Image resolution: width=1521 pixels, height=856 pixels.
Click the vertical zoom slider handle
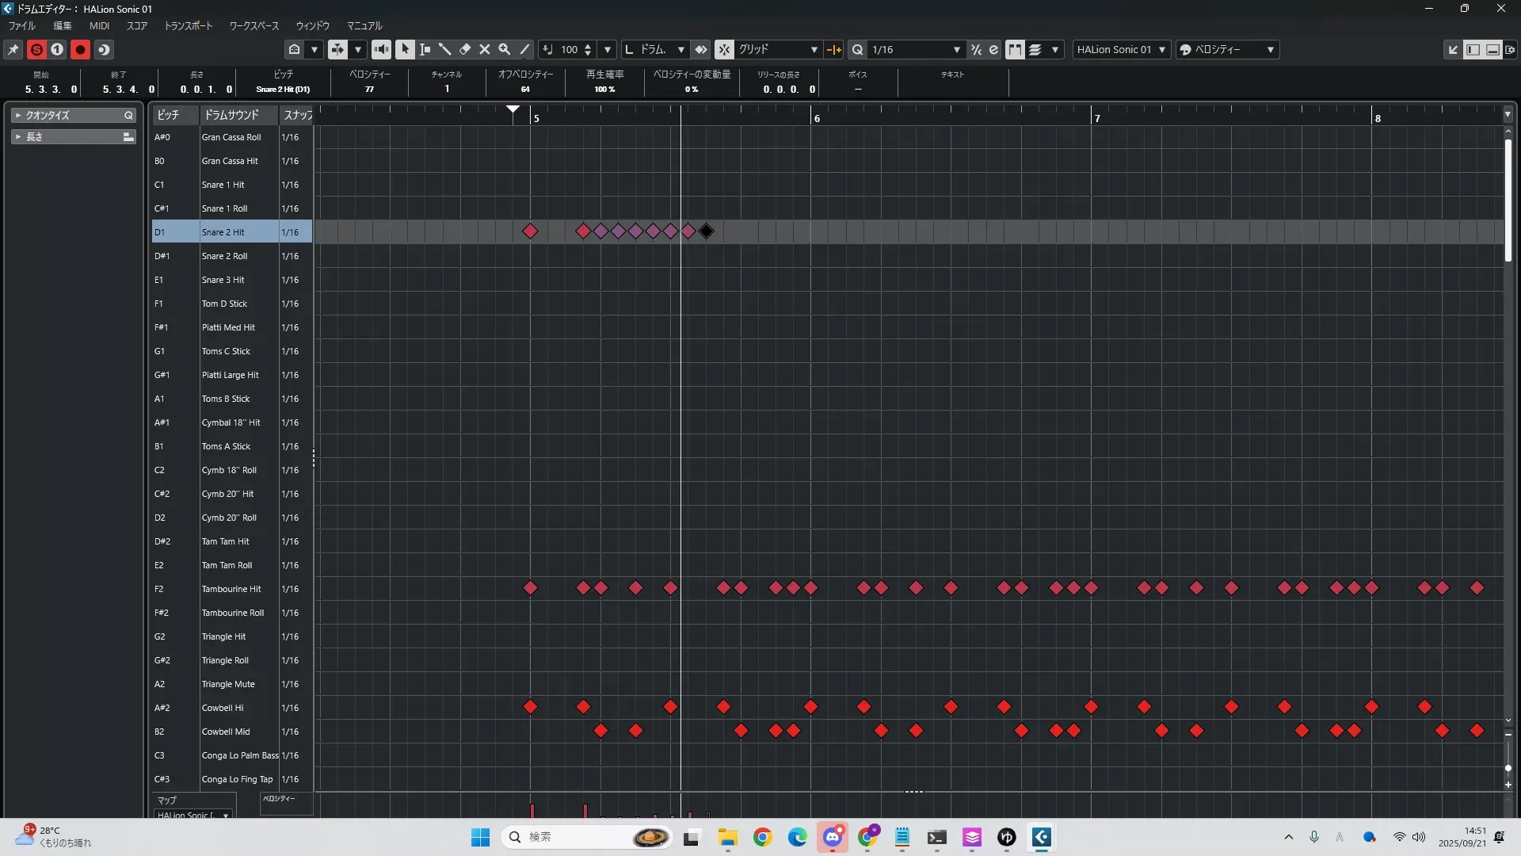(x=1508, y=767)
